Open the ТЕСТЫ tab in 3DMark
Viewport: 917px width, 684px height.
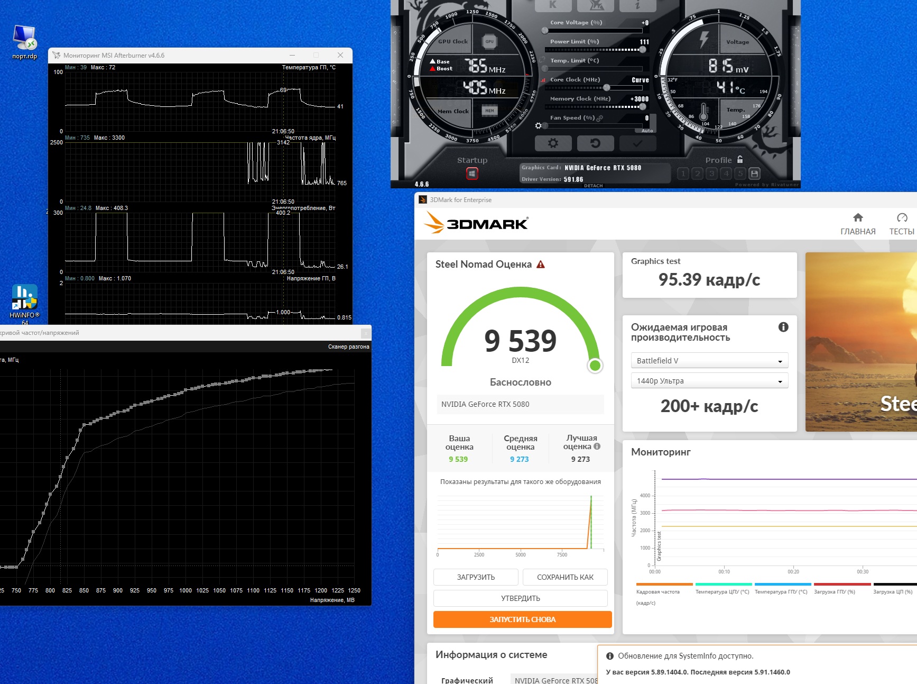click(x=902, y=224)
